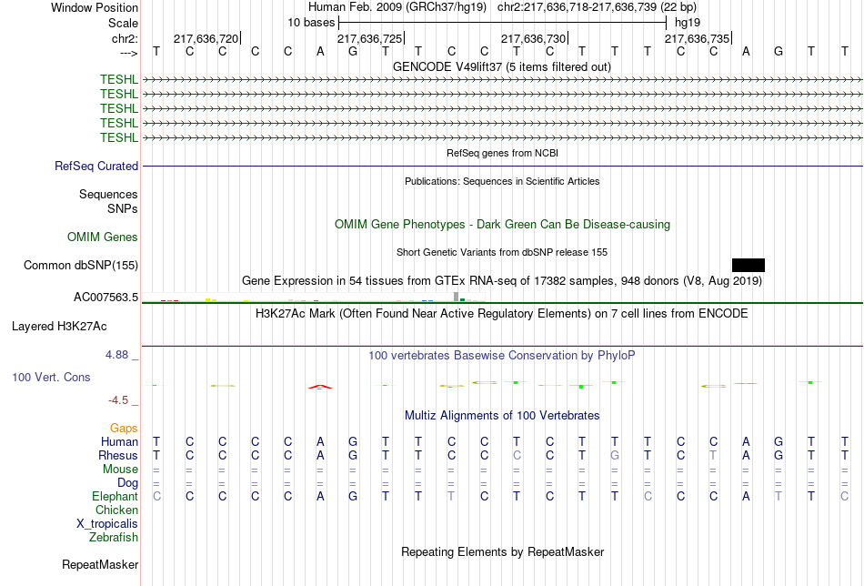Viewport: 864px width, 586px height.
Task: Click the GTEx expression bar chart
Action: point(314,298)
